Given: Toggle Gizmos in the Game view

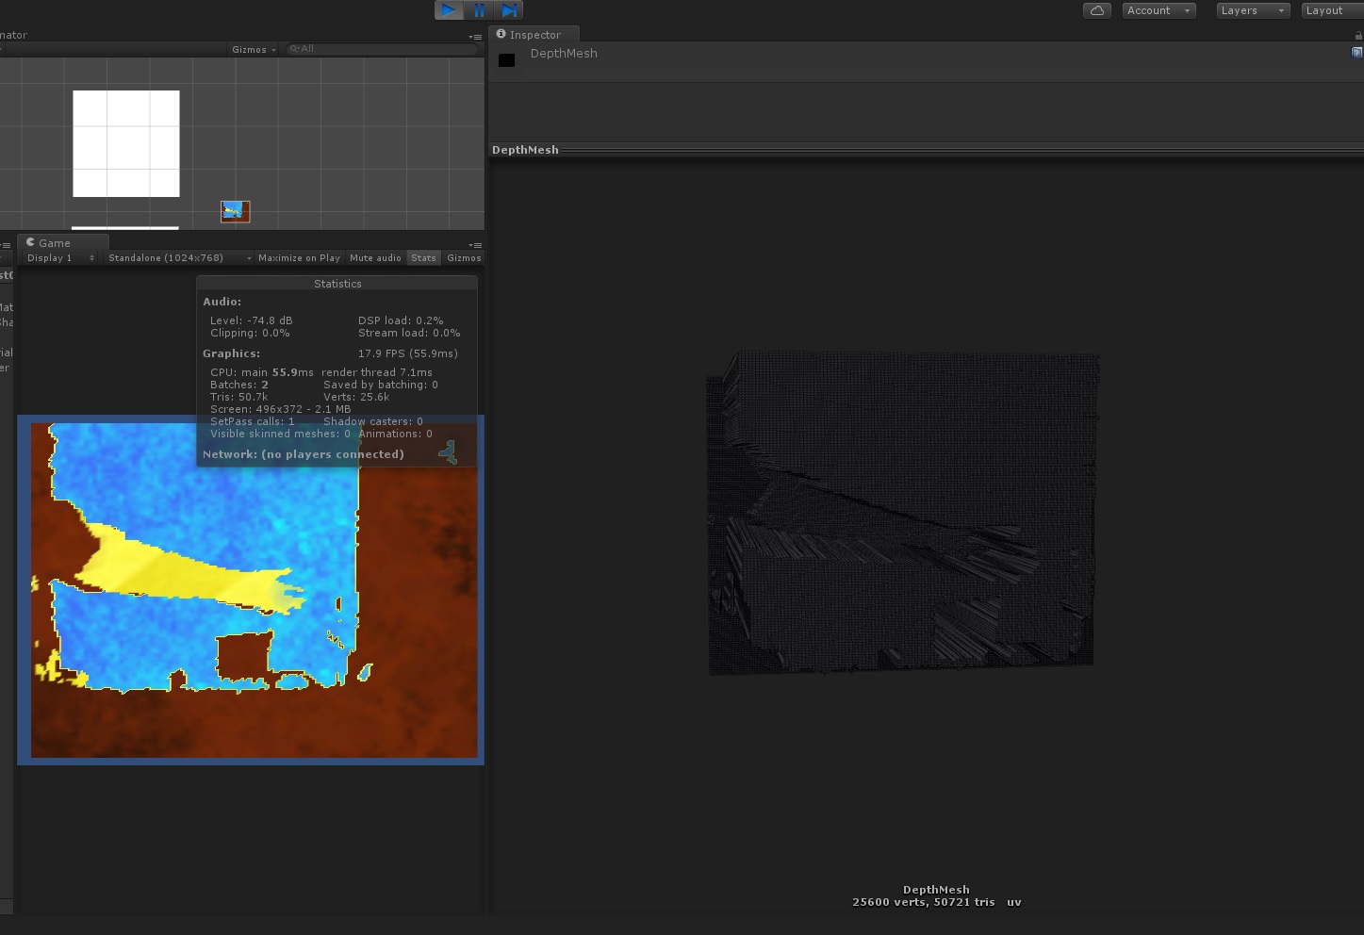Looking at the screenshot, I should coord(464,257).
